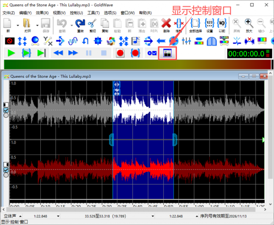Open the 设置 selection markers icon

point(210,24)
